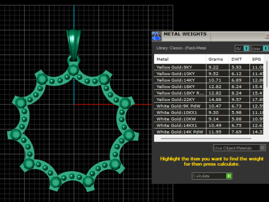This screenshot has width=269, height=202.
Task: Select the Yellow Gold:22KY row
Action: point(208,99)
